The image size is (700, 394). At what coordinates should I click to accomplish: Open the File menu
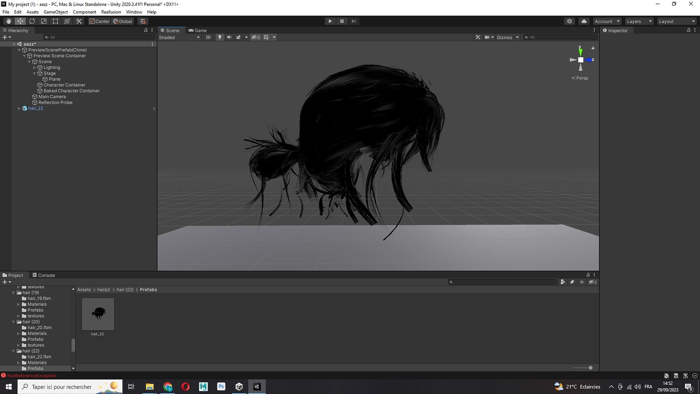(x=6, y=12)
